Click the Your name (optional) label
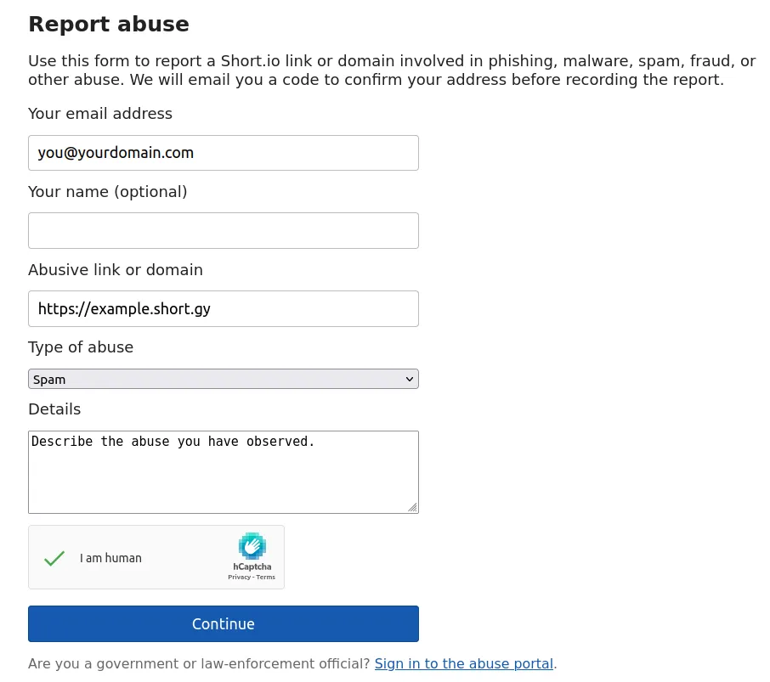This screenshot has width=770, height=682. pos(108,192)
